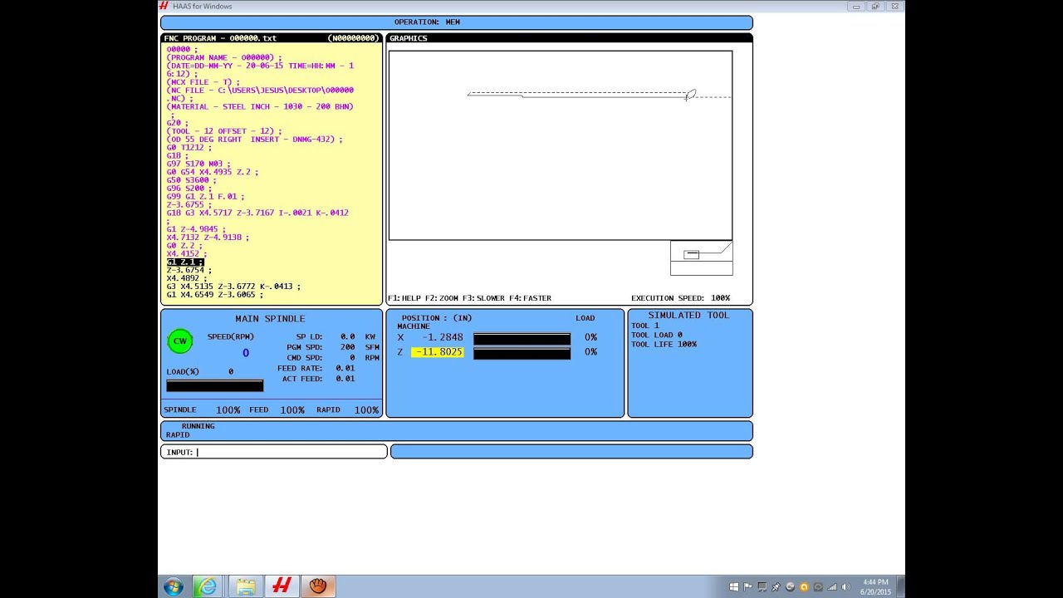Click the tool tip in graphics view

click(x=690, y=95)
